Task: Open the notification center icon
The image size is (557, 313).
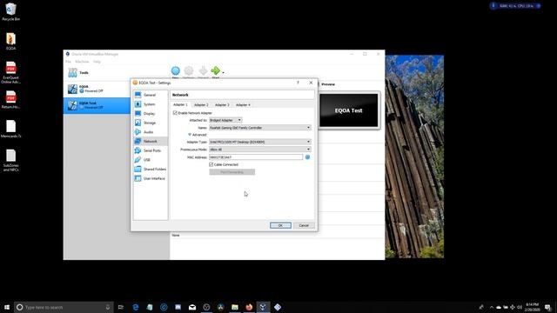Action: [x=548, y=307]
